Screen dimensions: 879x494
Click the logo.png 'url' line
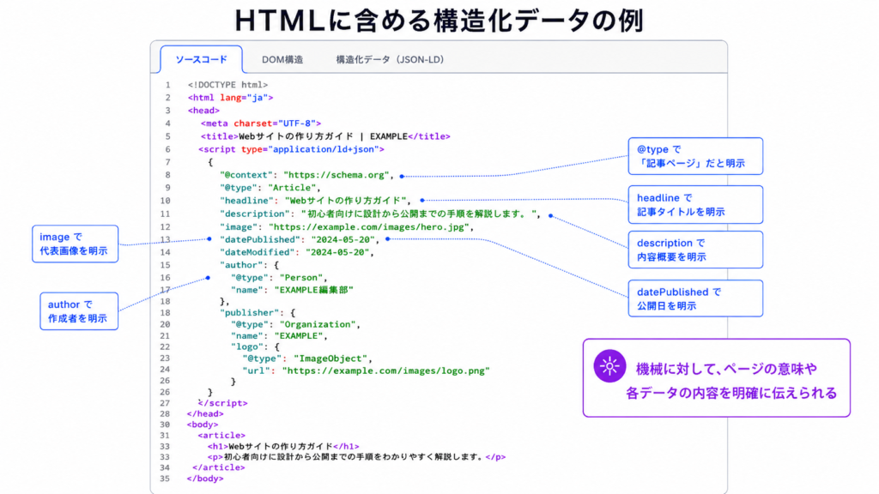(366, 370)
